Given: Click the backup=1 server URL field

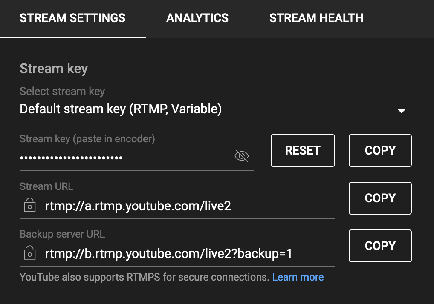Looking at the screenshot, I should pyautogui.click(x=168, y=254).
